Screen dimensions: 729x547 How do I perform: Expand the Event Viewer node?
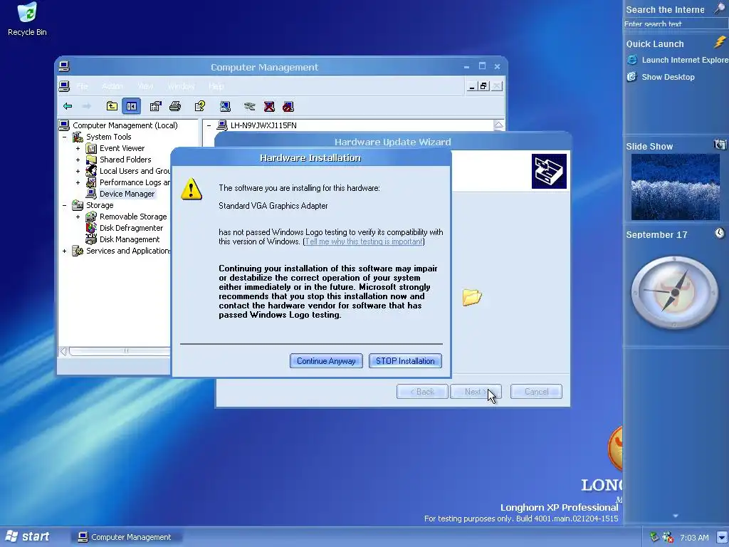coord(78,148)
